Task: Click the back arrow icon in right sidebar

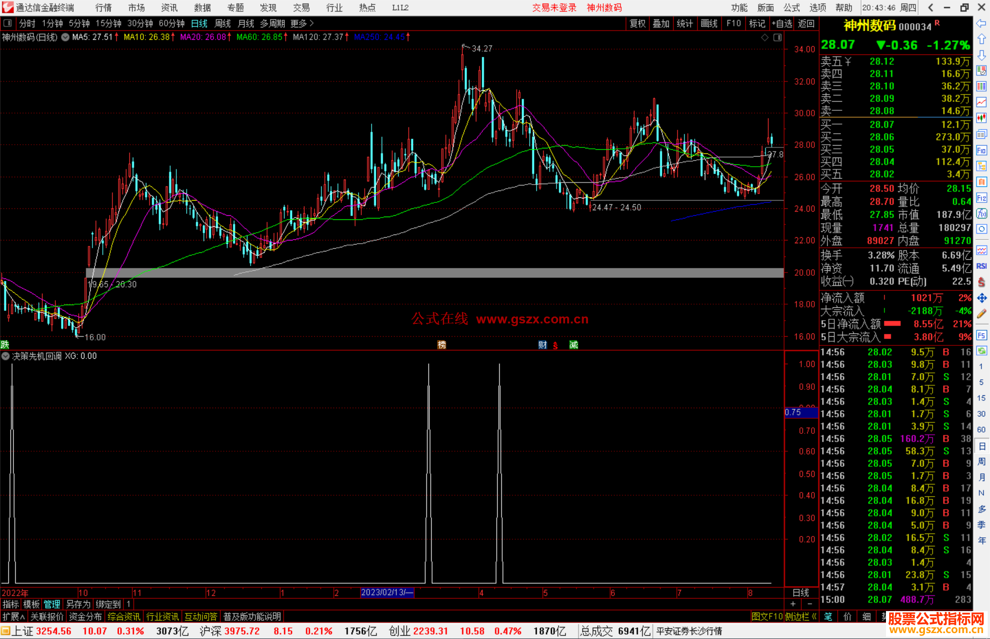Action: (981, 23)
